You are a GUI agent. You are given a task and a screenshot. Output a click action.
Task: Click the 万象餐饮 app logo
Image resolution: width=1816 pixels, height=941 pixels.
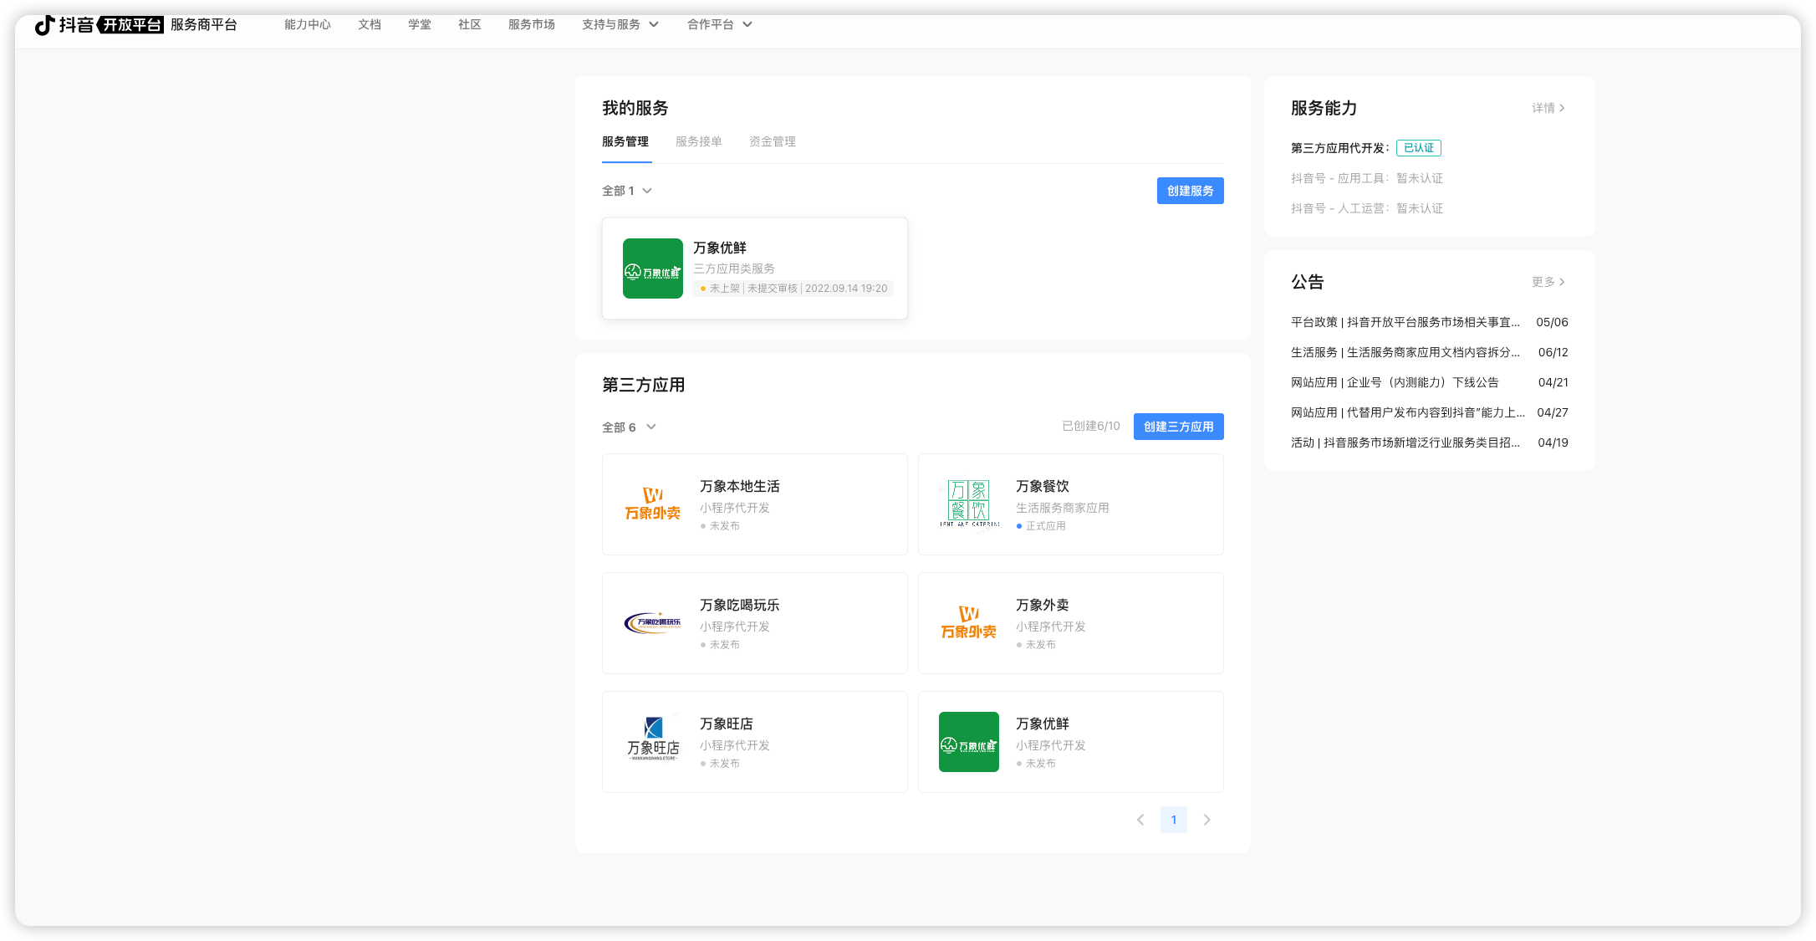969,504
